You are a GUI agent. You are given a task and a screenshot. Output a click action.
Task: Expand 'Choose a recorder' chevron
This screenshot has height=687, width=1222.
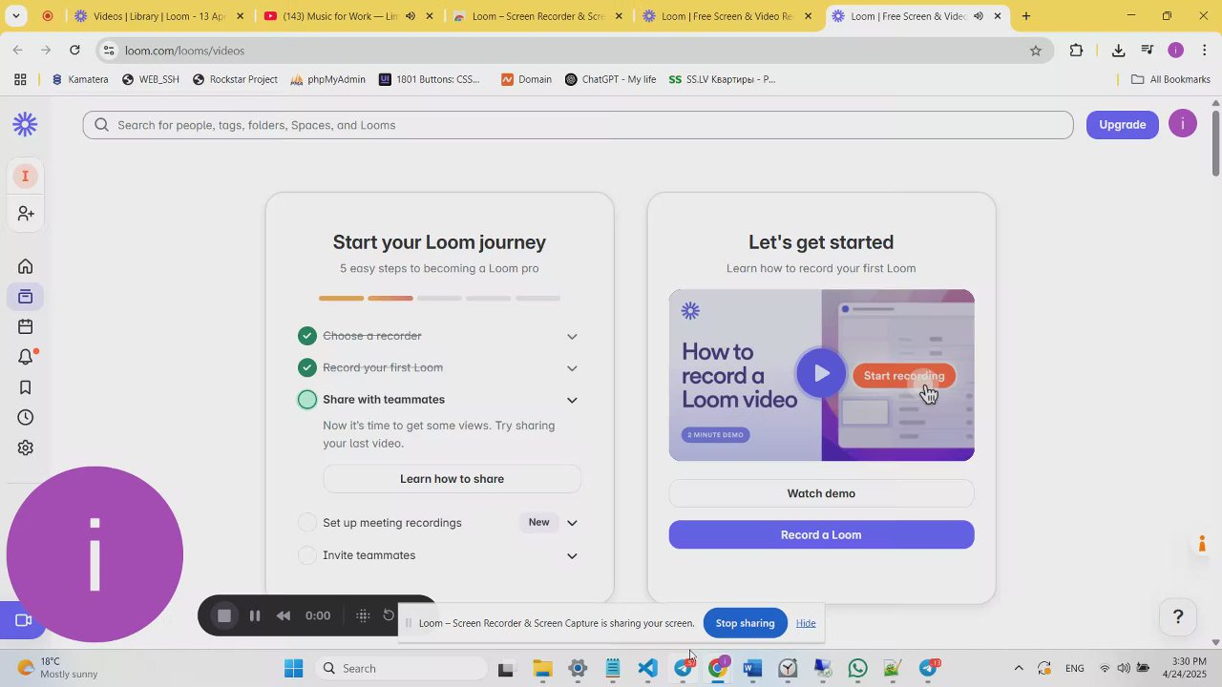572,336
